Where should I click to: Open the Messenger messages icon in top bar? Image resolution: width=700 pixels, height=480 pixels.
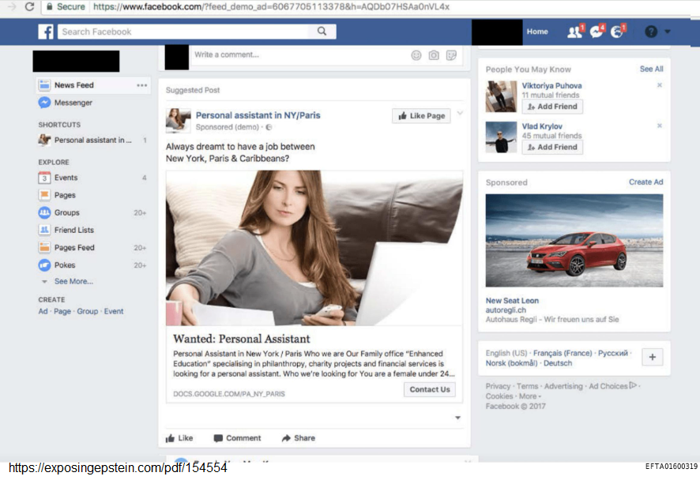click(x=597, y=32)
